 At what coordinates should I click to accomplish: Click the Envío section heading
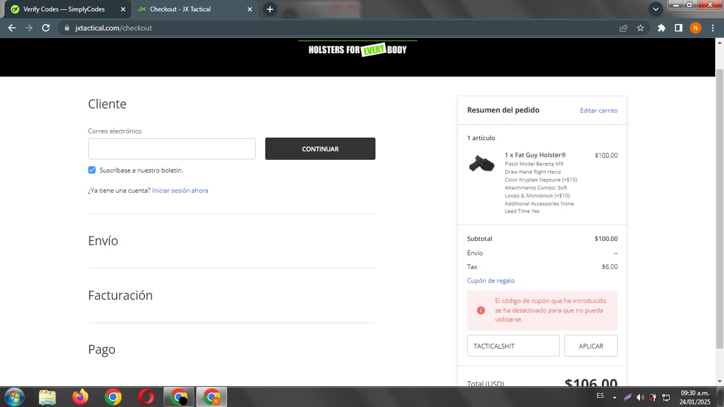click(103, 240)
